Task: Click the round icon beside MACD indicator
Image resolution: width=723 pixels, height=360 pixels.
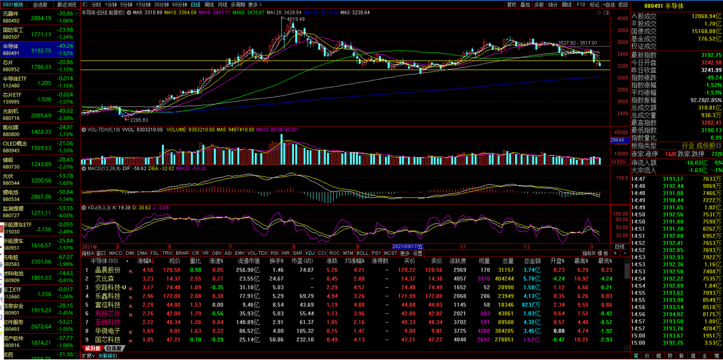Action: click(84, 168)
